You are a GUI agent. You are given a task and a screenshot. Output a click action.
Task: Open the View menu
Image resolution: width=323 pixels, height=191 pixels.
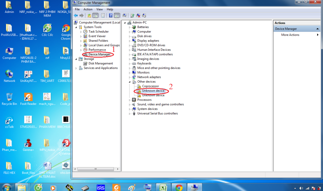[x=99, y=9]
